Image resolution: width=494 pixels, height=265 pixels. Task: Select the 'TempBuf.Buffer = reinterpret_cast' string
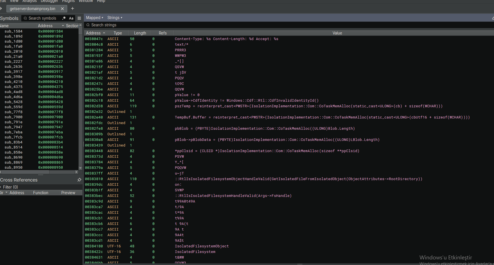322,117
